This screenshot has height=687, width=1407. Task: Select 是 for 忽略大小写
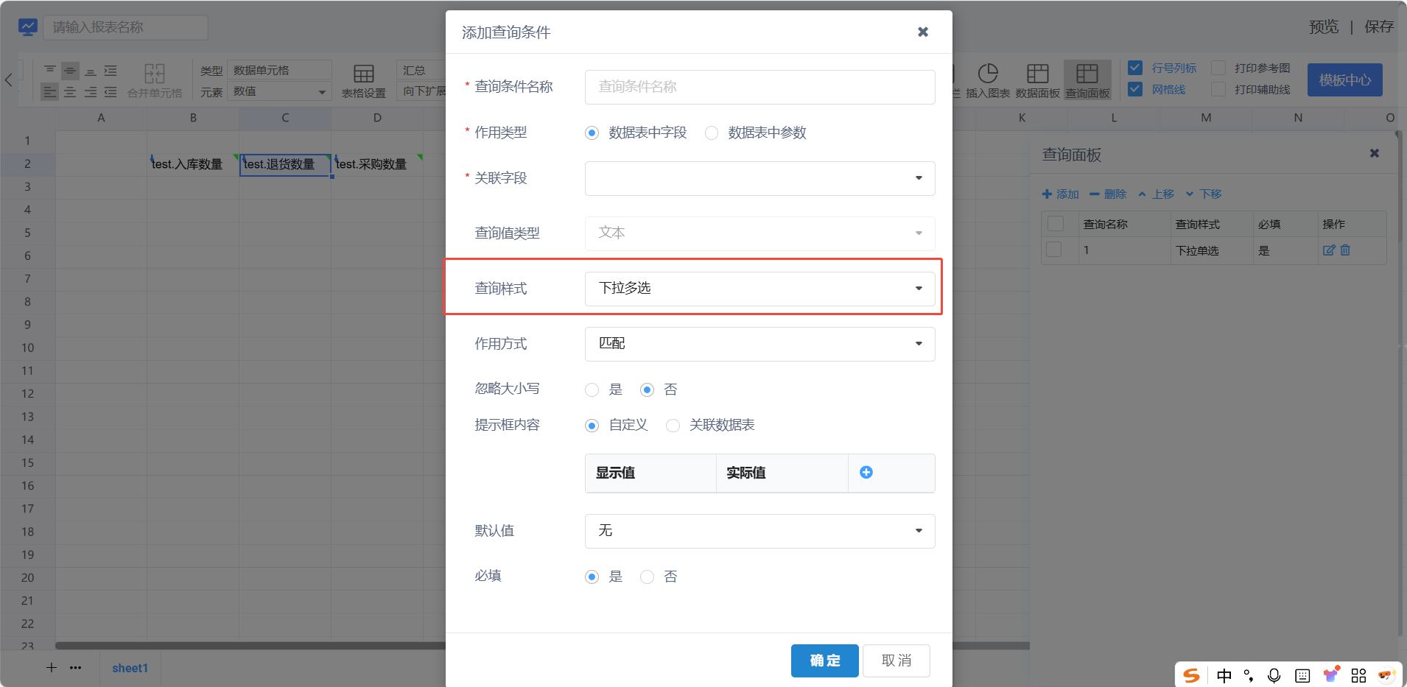[x=592, y=390]
